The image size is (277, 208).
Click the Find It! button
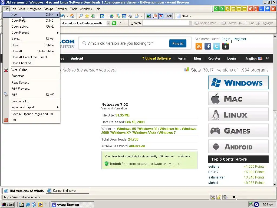[178, 44]
